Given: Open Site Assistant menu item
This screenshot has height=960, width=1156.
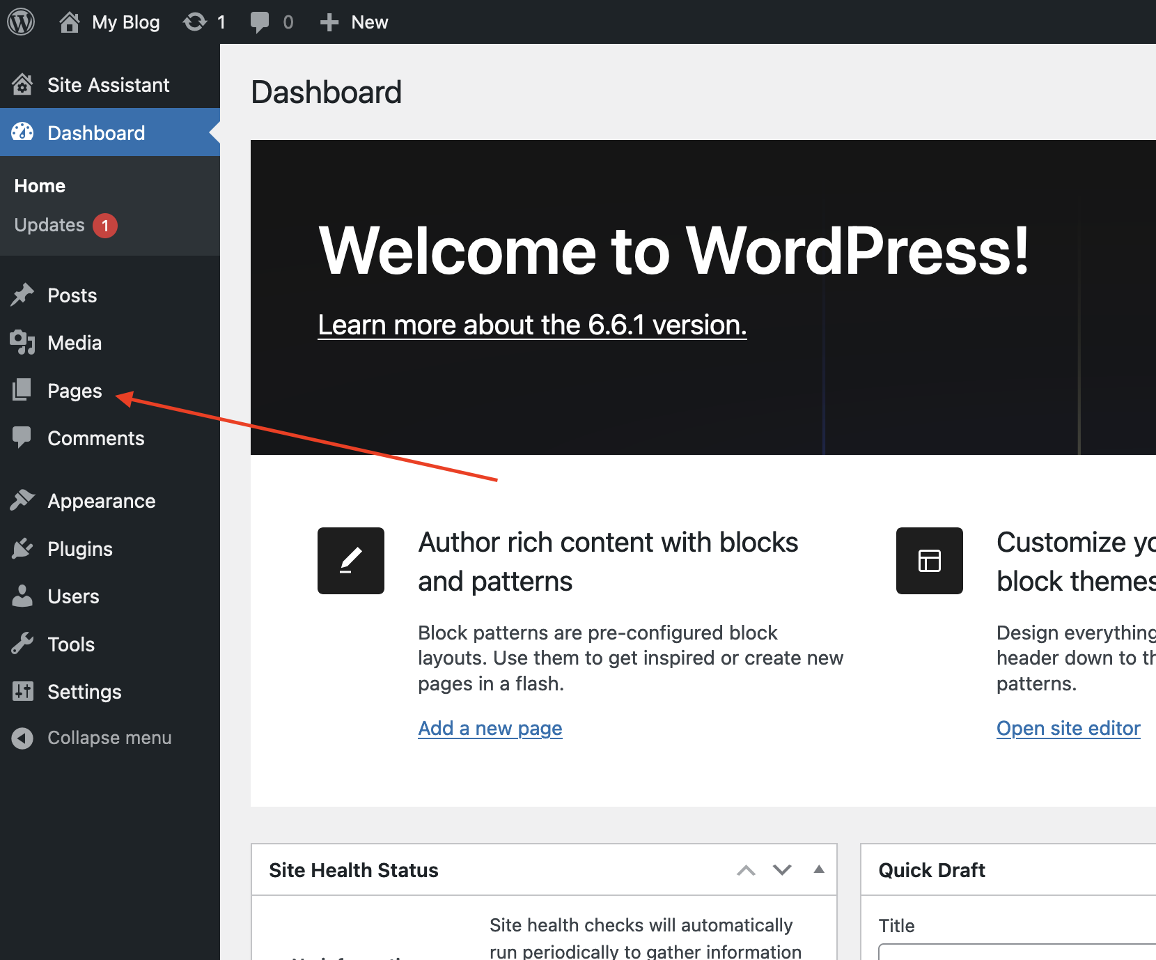Looking at the screenshot, I should (x=110, y=84).
